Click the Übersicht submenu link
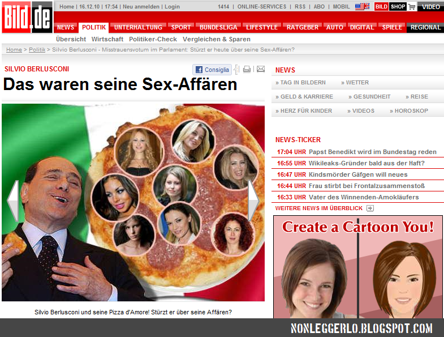 point(71,39)
